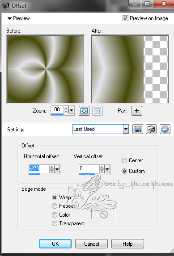The width and height of the screenshot is (174, 256).
Task: Choose the Repeat edge mode
Action: pos(54,206)
